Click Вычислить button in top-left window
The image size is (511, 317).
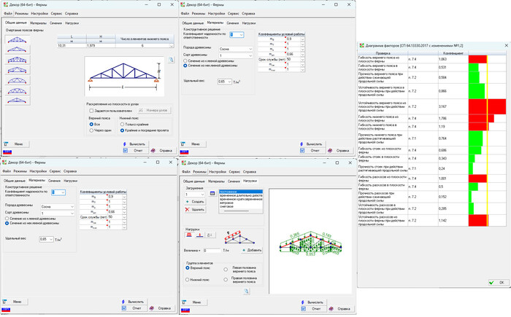pos(135,144)
